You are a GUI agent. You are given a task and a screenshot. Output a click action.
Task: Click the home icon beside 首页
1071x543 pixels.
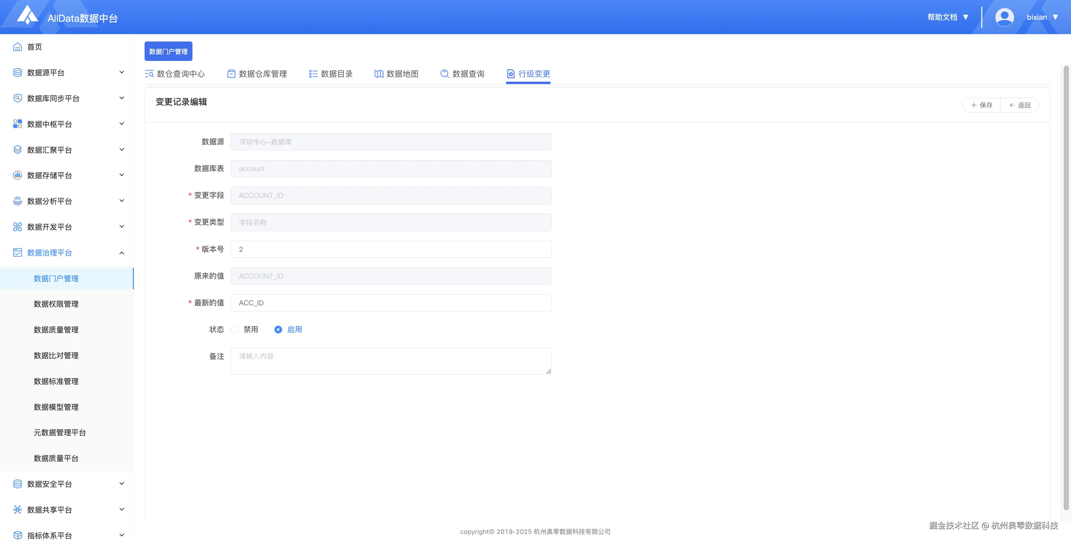[x=17, y=47]
